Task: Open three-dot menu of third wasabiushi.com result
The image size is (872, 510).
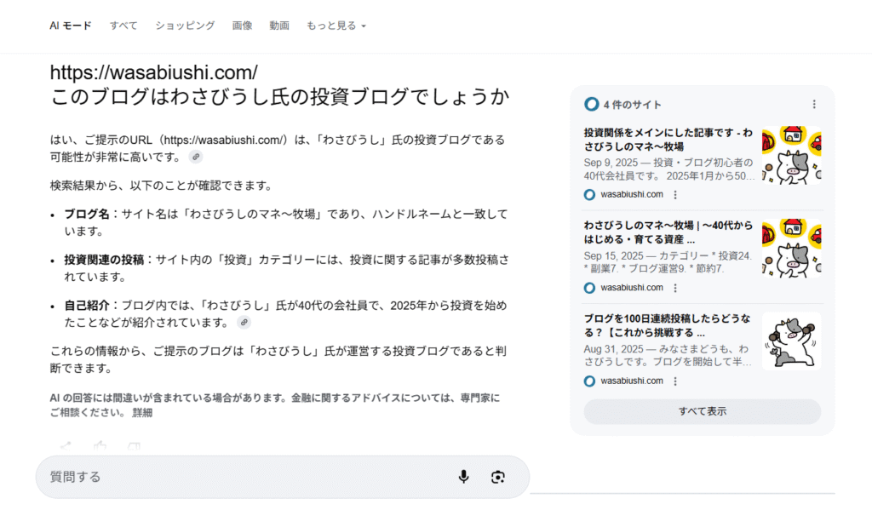Action: tap(675, 381)
